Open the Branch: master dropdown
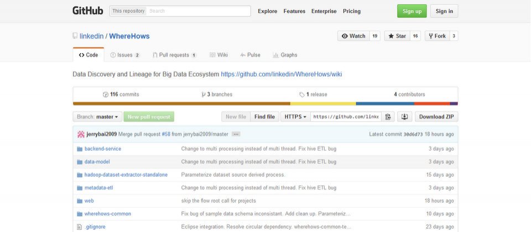The image size is (531, 232). point(97,117)
